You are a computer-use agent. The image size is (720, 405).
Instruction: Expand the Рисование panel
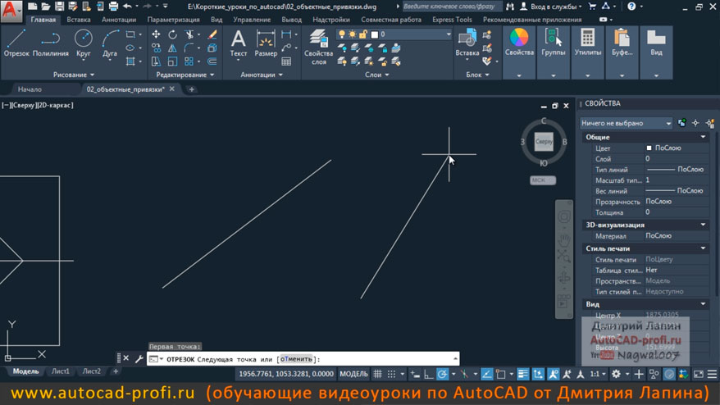74,75
